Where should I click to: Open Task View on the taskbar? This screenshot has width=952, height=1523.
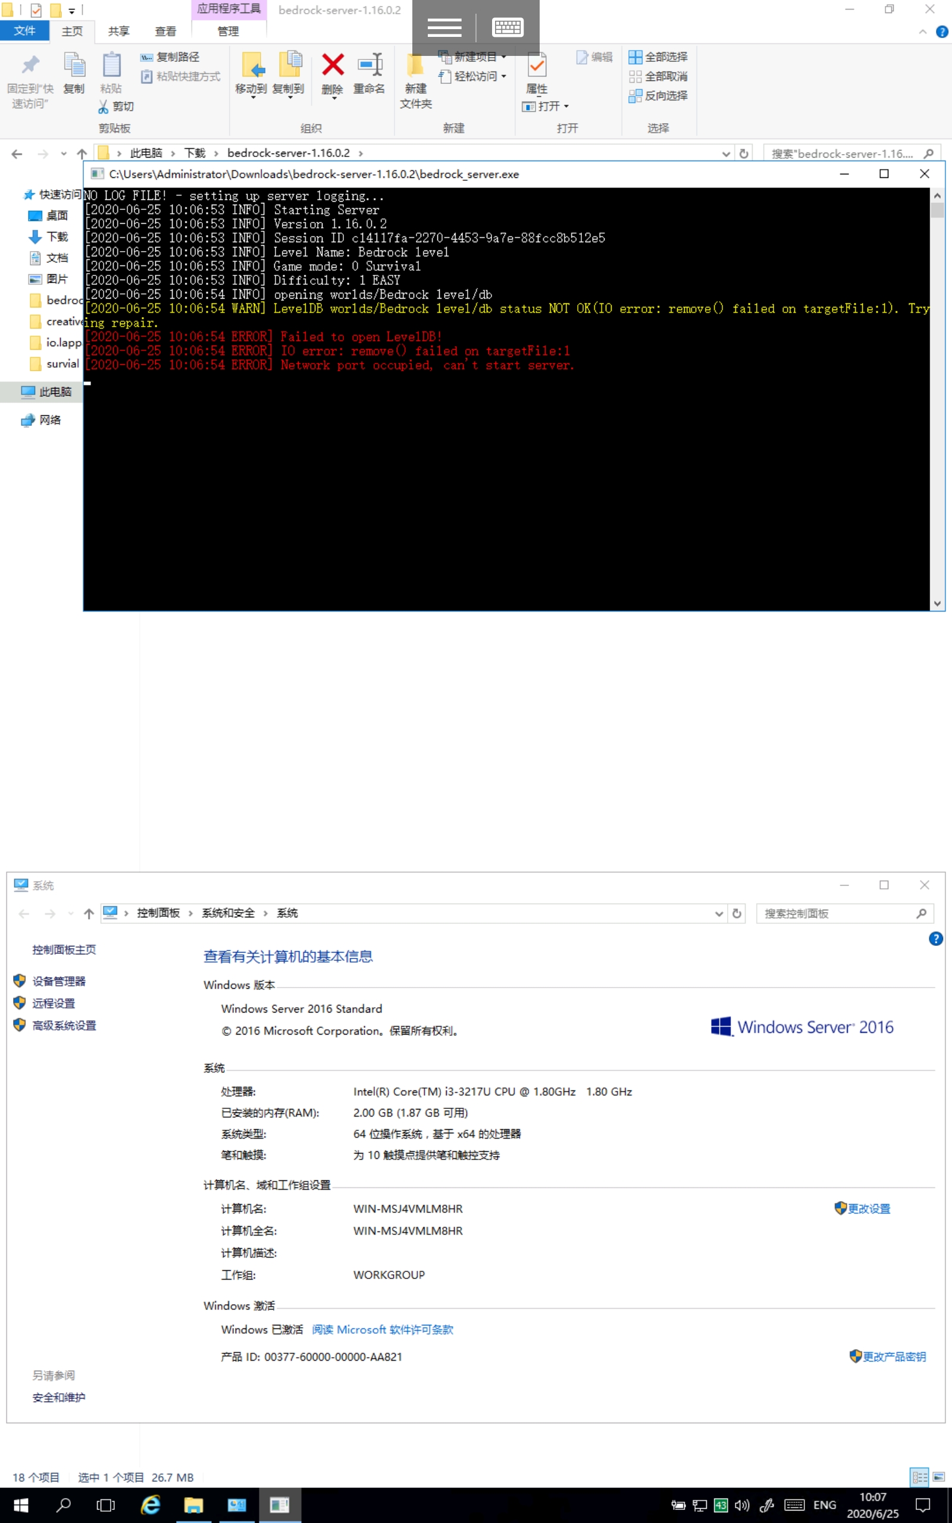pyautogui.click(x=106, y=1505)
